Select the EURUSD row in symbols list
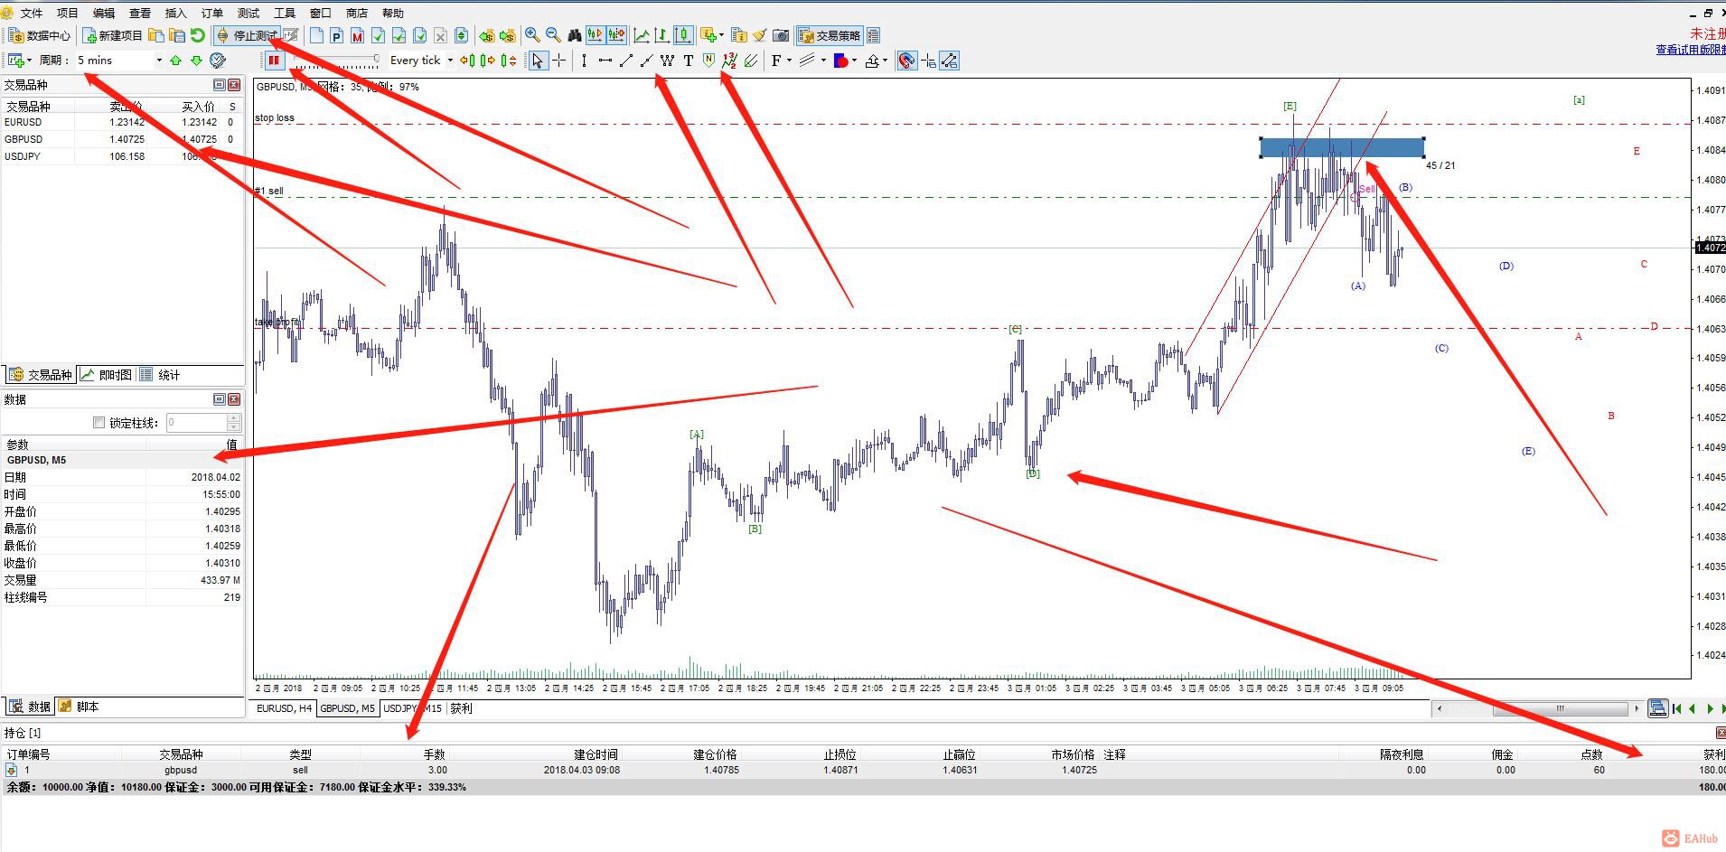The height and width of the screenshot is (852, 1726). pos(122,122)
